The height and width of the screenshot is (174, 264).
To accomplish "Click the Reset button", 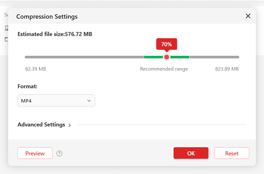I will [232, 153].
